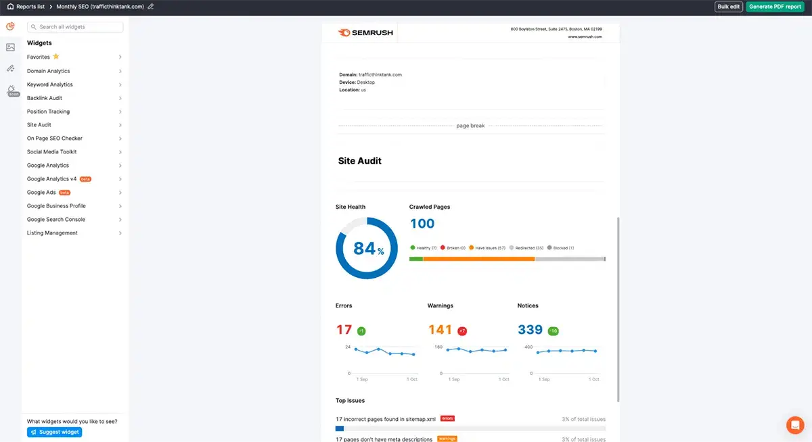
Task: Click the Generate PDF report button
Action: pos(775,6)
